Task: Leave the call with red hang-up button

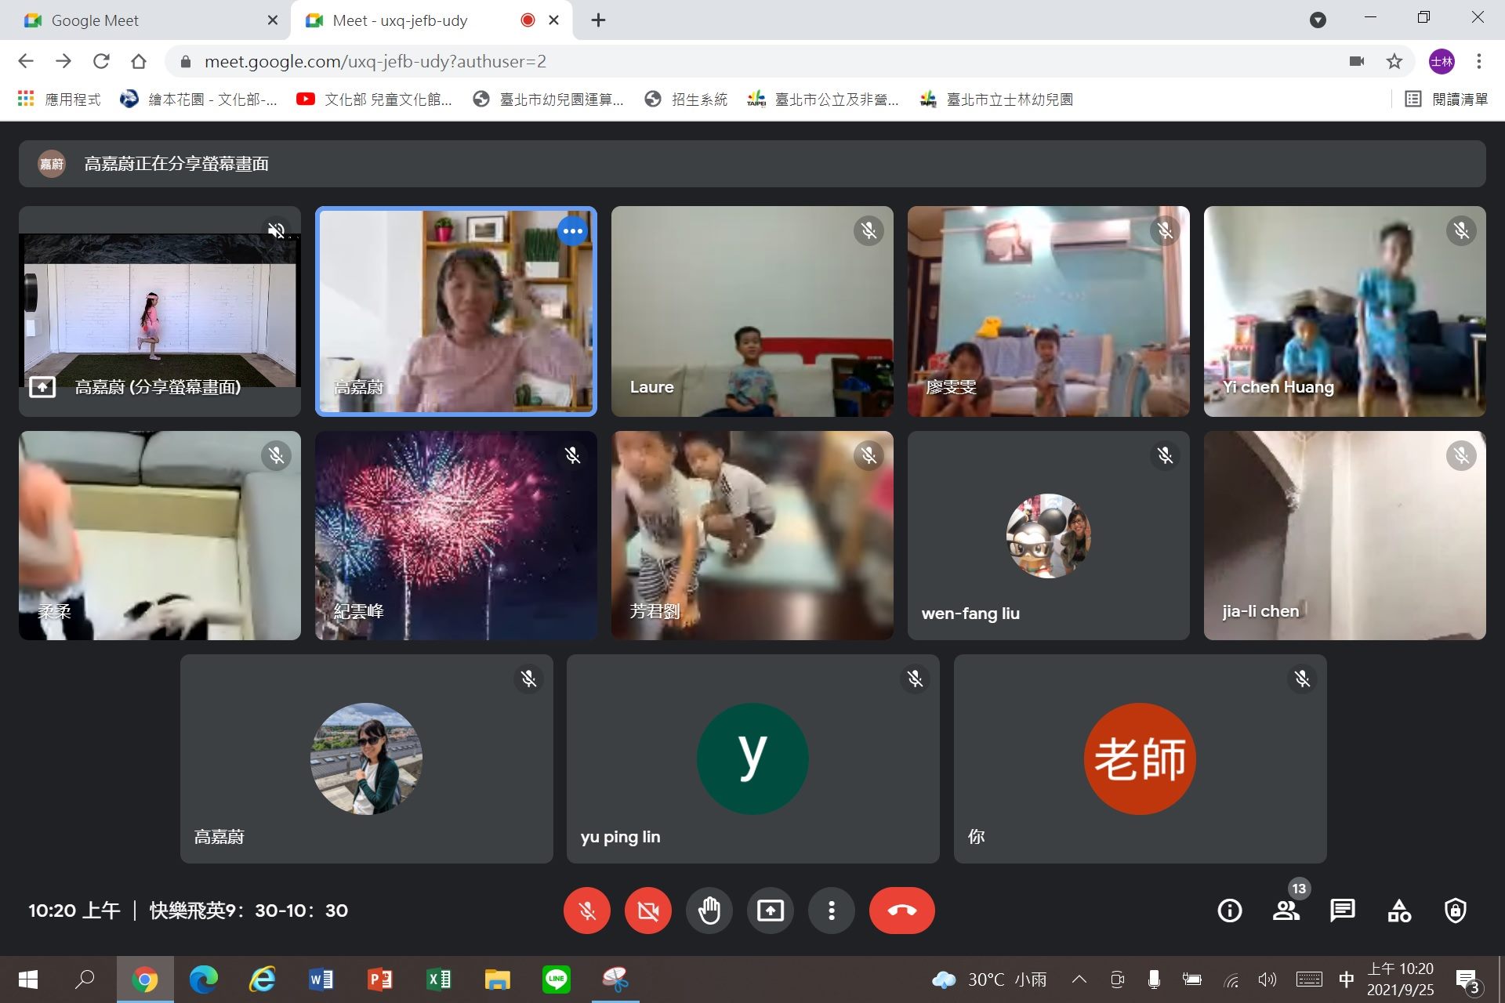Action: pos(901,911)
